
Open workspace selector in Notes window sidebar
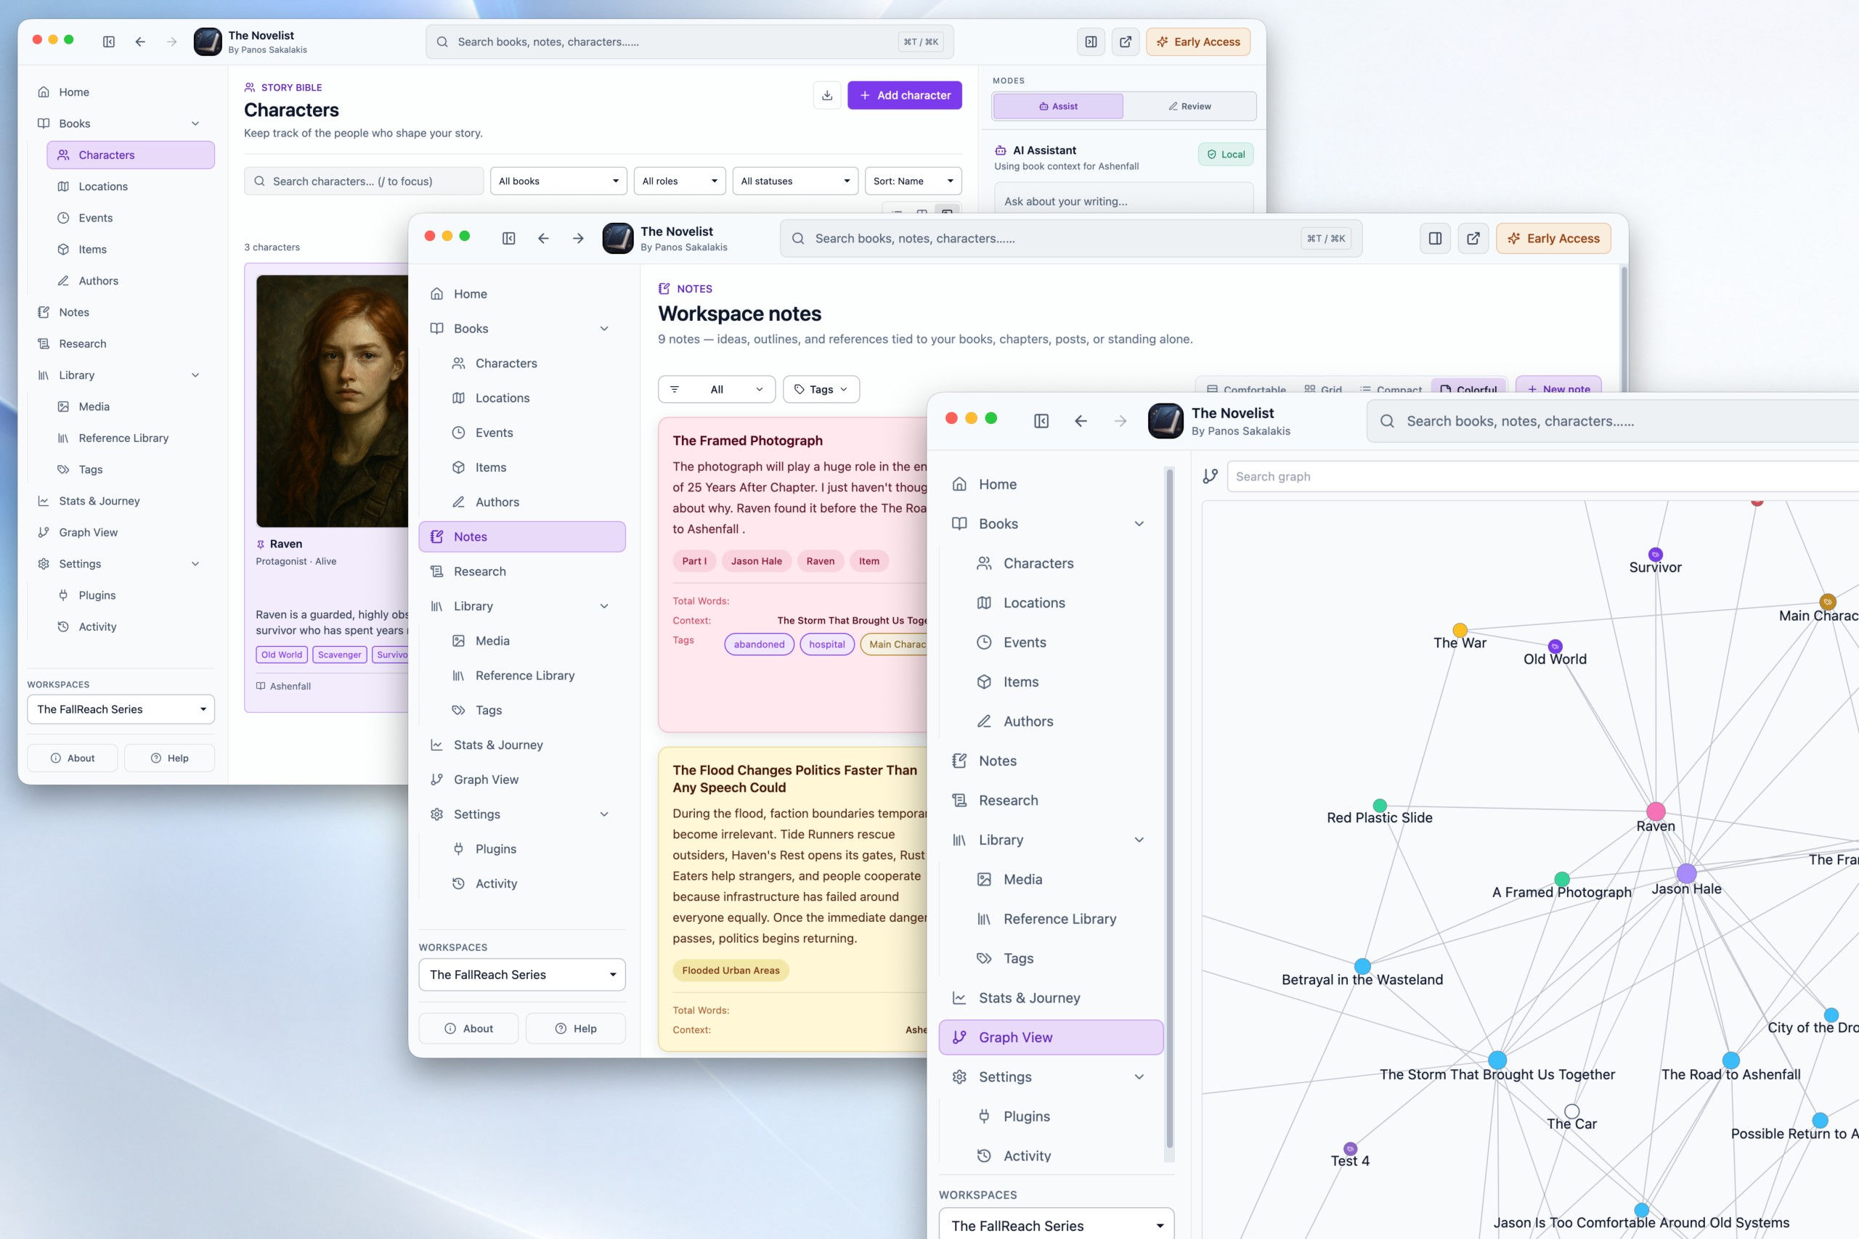(521, 974)
